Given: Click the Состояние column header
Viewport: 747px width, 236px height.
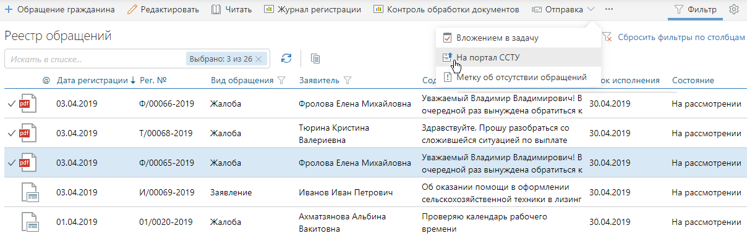Looking at the screenshot, I should (x=693, y=80).
